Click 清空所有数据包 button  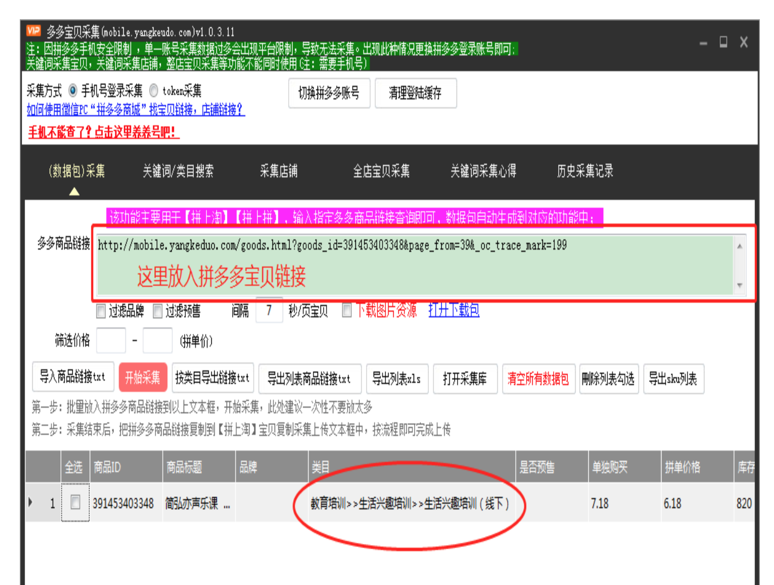pyautogui.click(x=538, y=379)
